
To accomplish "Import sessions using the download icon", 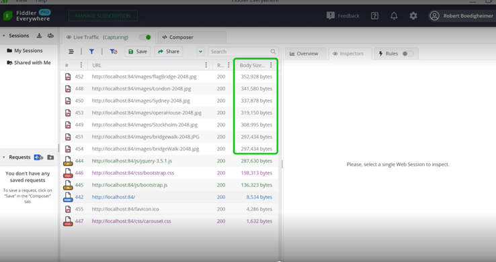I will pyautogui.click(x=39, y=36).
